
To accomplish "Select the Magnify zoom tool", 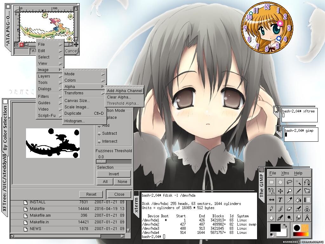I will click(289, 191).
